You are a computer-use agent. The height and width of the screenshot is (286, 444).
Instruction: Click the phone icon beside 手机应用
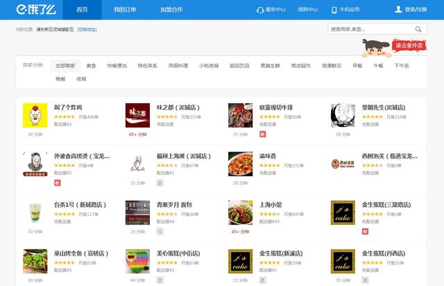click(334, 10)
